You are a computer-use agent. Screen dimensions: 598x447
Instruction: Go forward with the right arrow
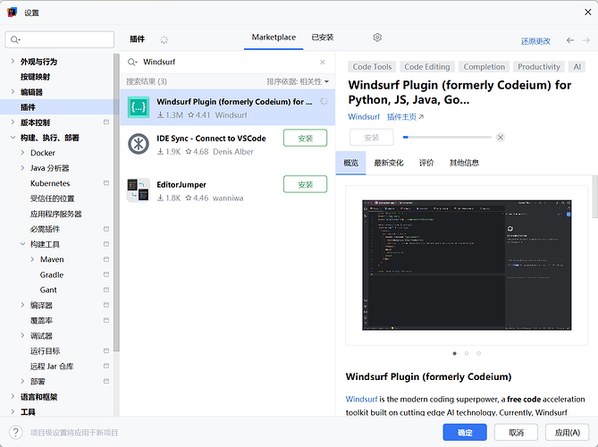586,40
